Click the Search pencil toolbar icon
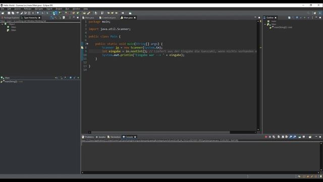The height and width of the screenshot is (182, 323). [89, 13]
